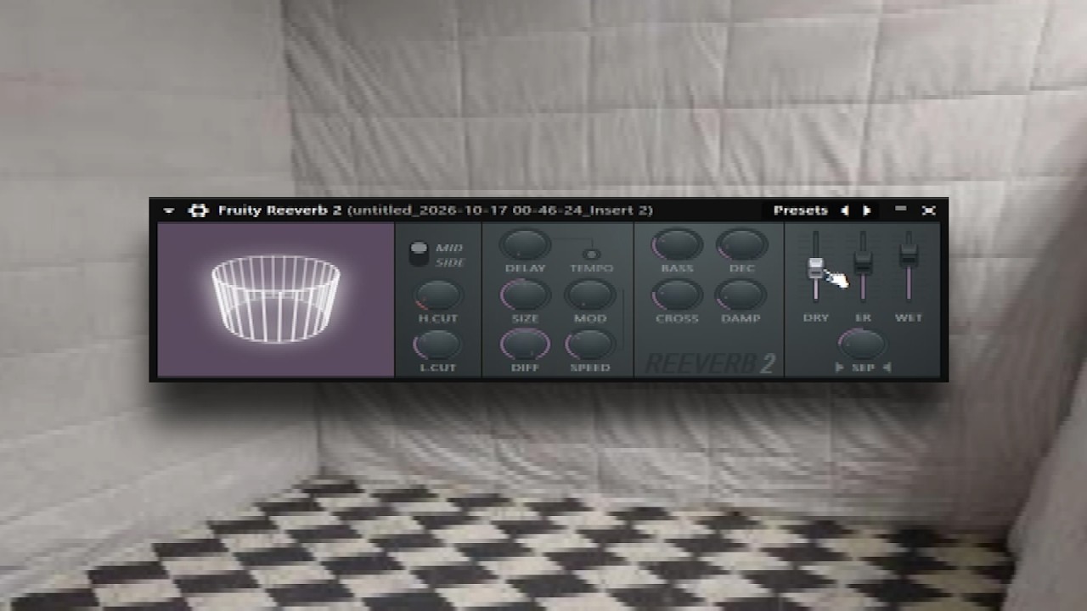Click the BASS knob
The width and height of the screenshot is (1087, 611).
[x=677, y=244]
